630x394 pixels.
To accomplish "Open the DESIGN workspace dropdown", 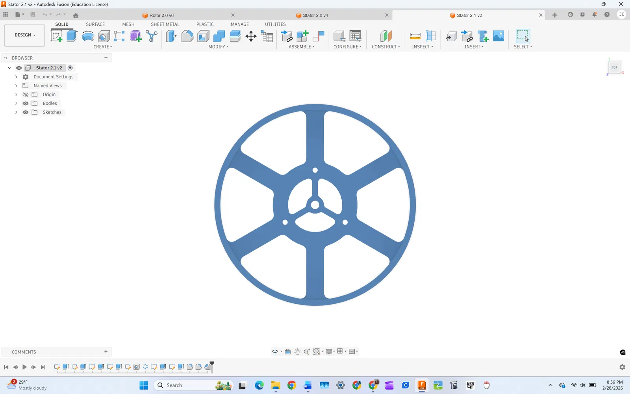I will click(x=24, y=35).
